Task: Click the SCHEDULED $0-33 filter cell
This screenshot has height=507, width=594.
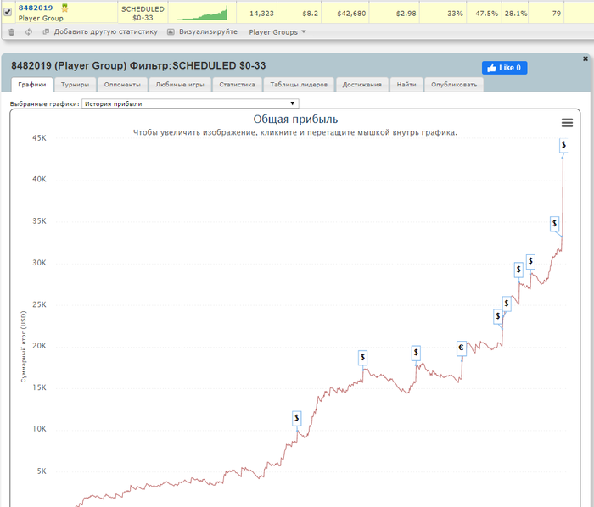Action: (x=143, y=14)
